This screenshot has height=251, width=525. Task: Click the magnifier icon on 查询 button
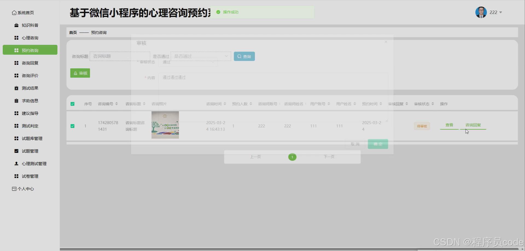pos(239,56)
